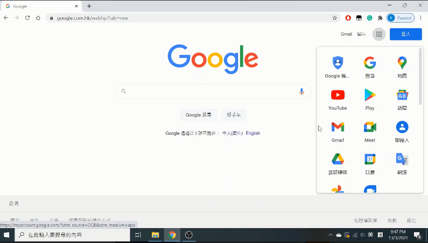Open Windows Start menu
Image resolution: width=428 pixels, height=243 pixels.
pyautogui.click(x=7, y=235)
